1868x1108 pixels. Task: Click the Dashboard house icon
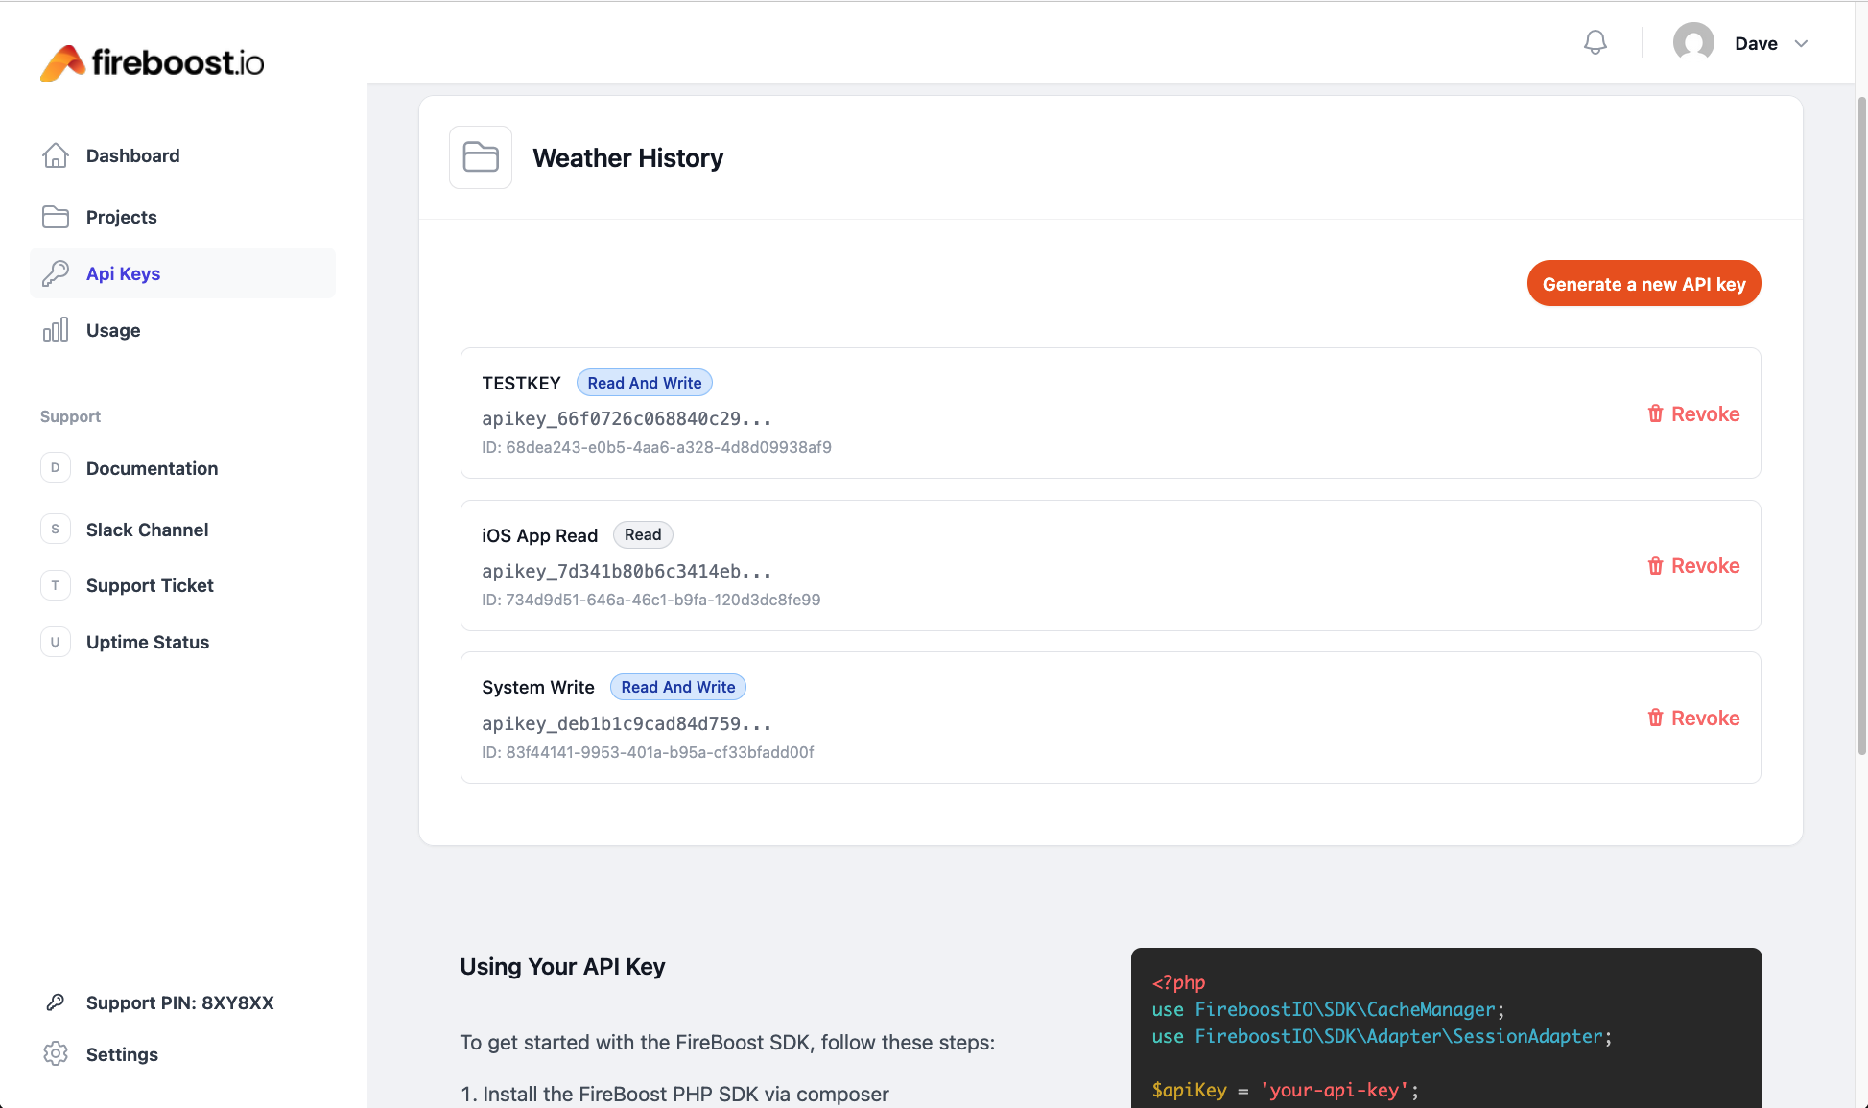[56, 155]
